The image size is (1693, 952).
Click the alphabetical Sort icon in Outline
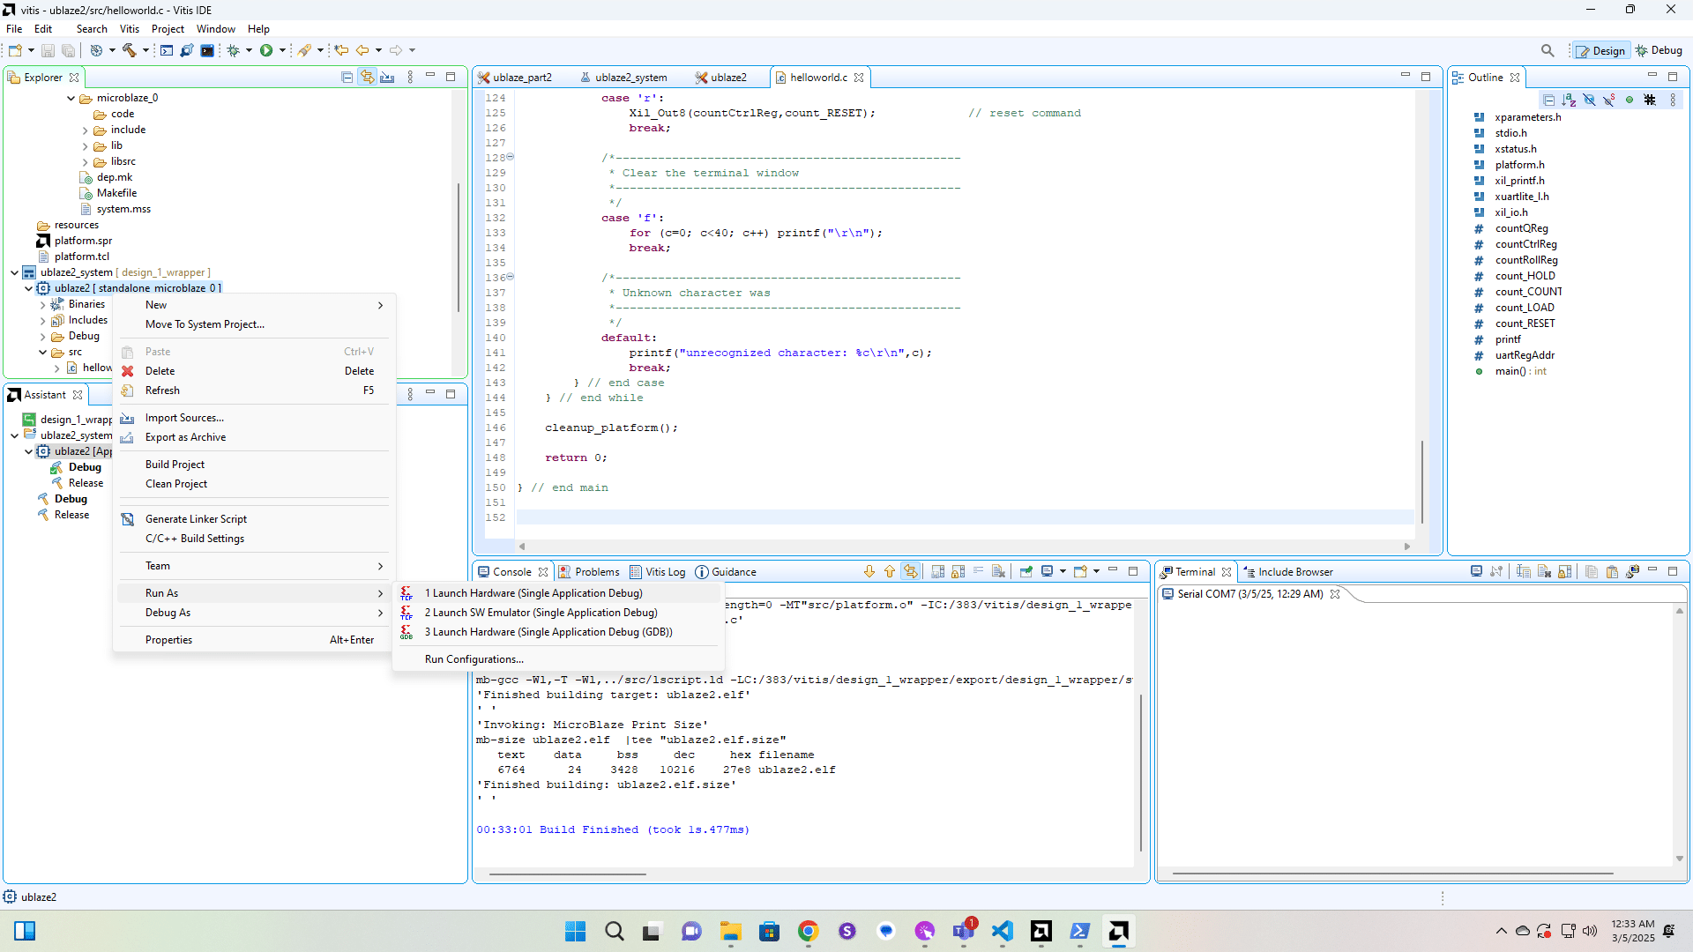(1569, 100)
